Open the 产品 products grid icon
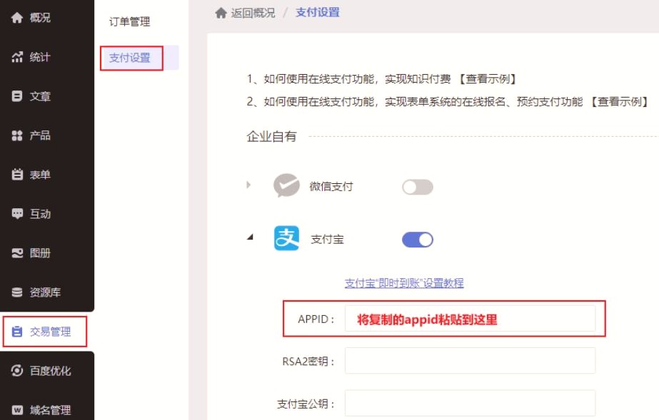Screen dimensions: 659x420 [x=18, y=135]
